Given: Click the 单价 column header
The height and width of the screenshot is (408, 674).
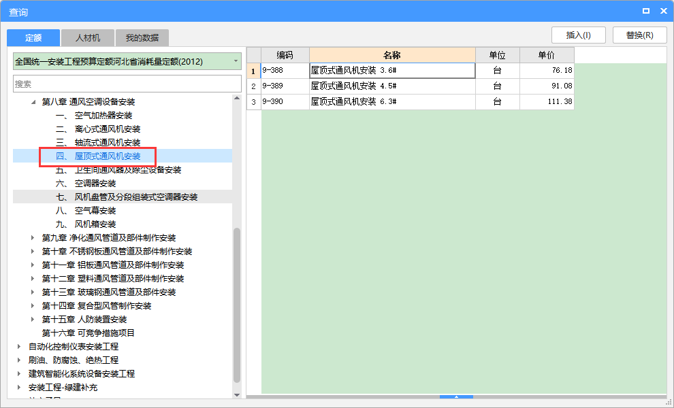Looking at the screenshot, I should tap(547, 55).
